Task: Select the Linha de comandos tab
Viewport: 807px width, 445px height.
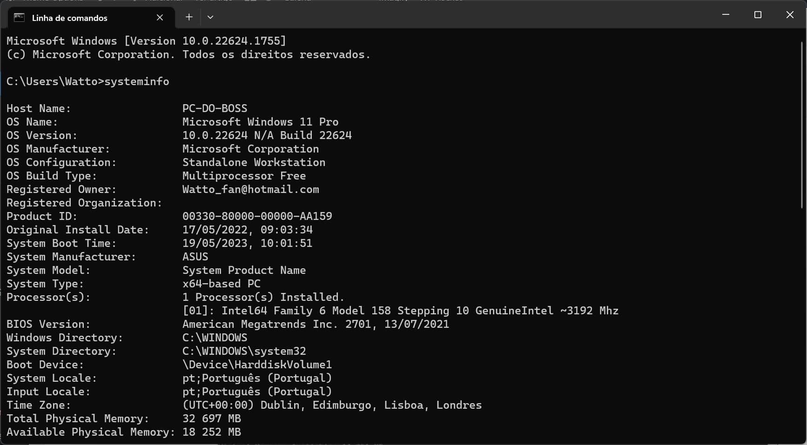Action: click(x=70, y=18)
